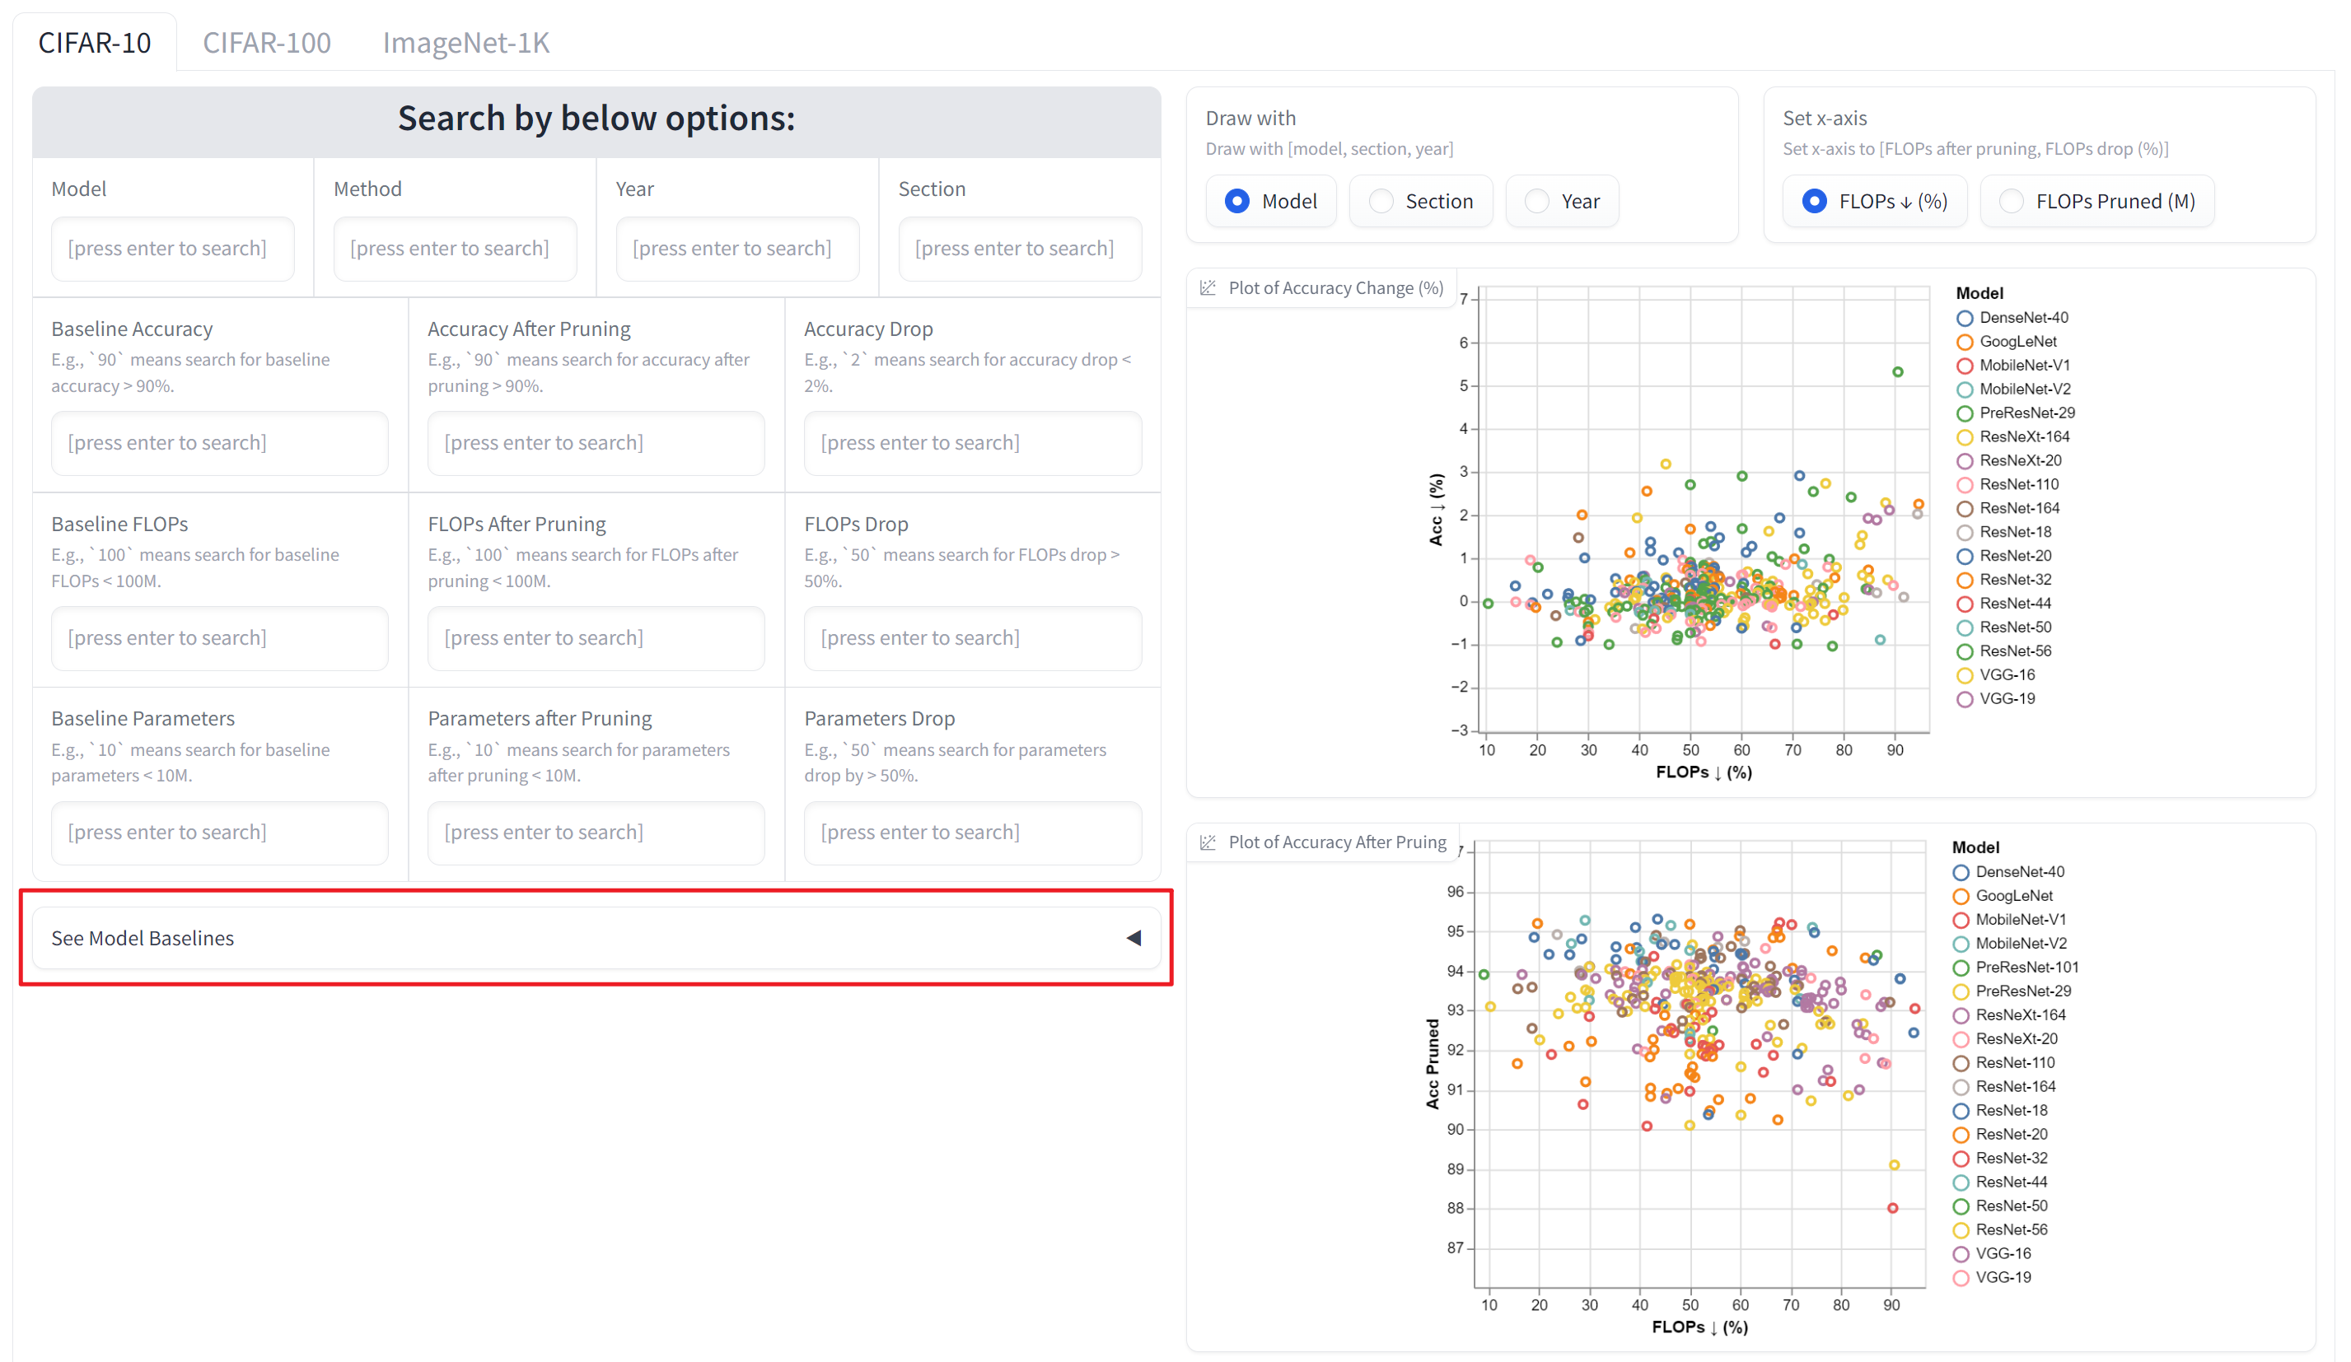
Task: Click the FLOPs Drop search box
Action: click(973, 637)
